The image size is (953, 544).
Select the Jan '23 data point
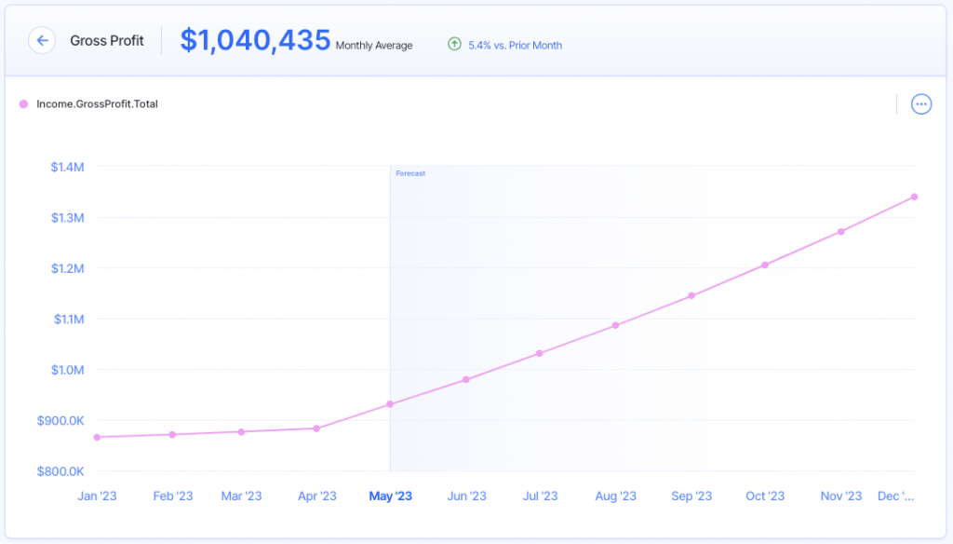(x=97, y=437)
